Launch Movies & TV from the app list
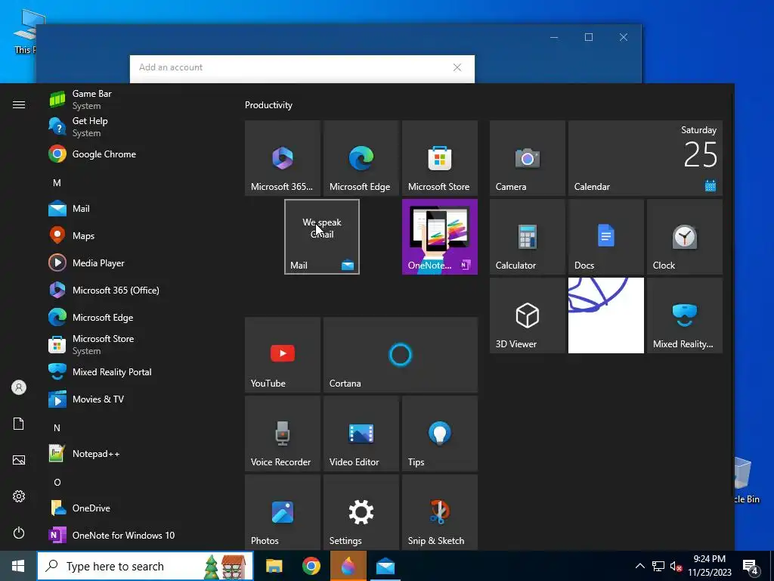This screenshot has width=774, height=581. [x=136, y=399]
